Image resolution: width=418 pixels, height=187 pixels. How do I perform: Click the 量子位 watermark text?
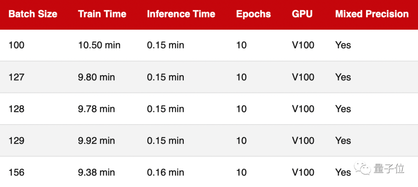pyautogui.click(x=389, y=169)
